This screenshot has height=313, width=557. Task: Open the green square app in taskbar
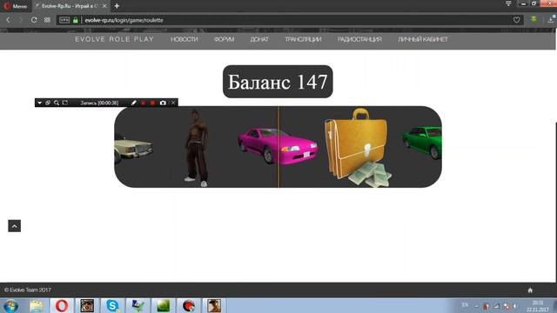(x=163, y=305)
